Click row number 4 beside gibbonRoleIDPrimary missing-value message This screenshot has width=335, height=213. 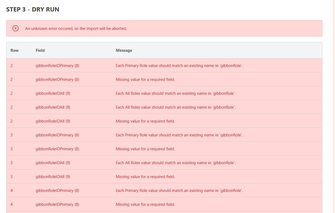click(x=12, y=204)
